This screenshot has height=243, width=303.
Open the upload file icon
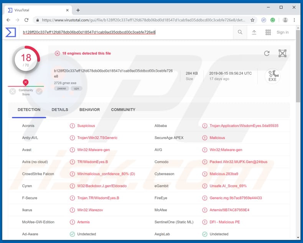[254, 33]
